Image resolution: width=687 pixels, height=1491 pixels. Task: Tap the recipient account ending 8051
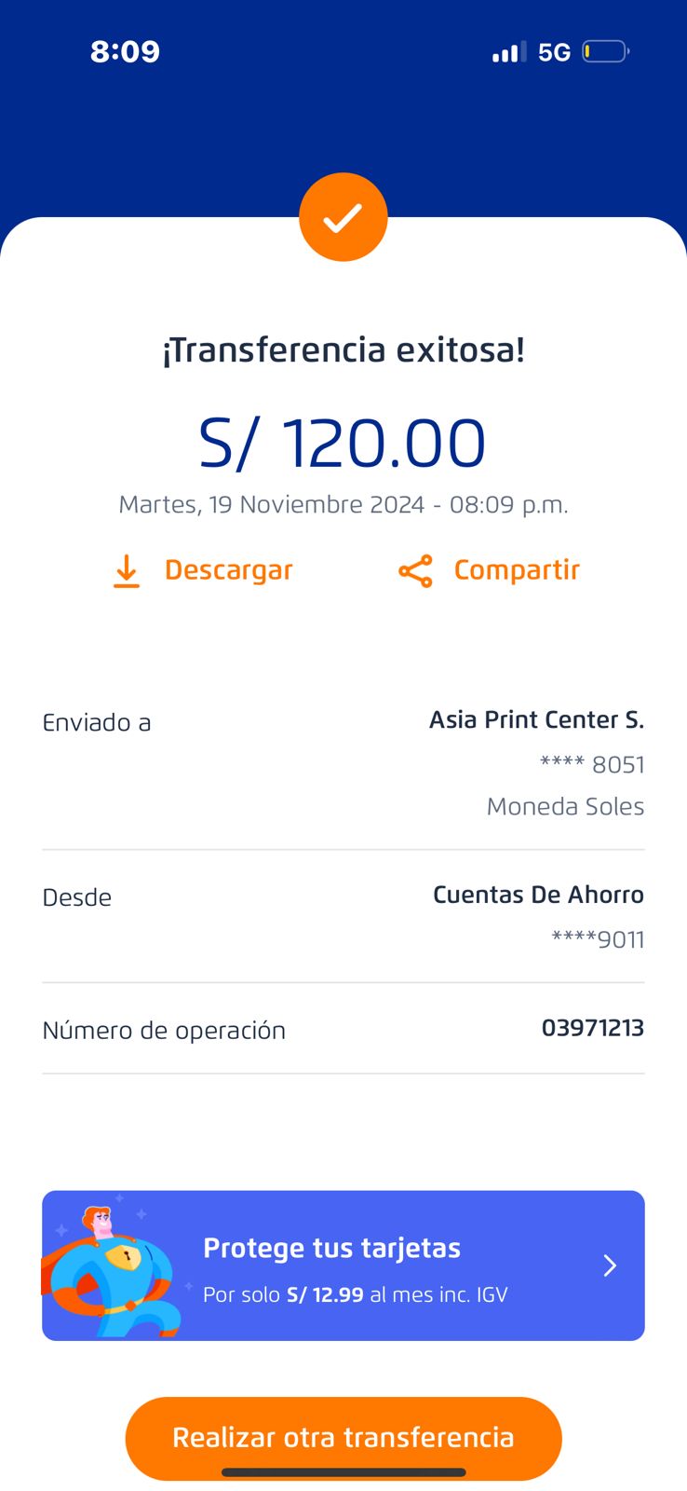592,765
